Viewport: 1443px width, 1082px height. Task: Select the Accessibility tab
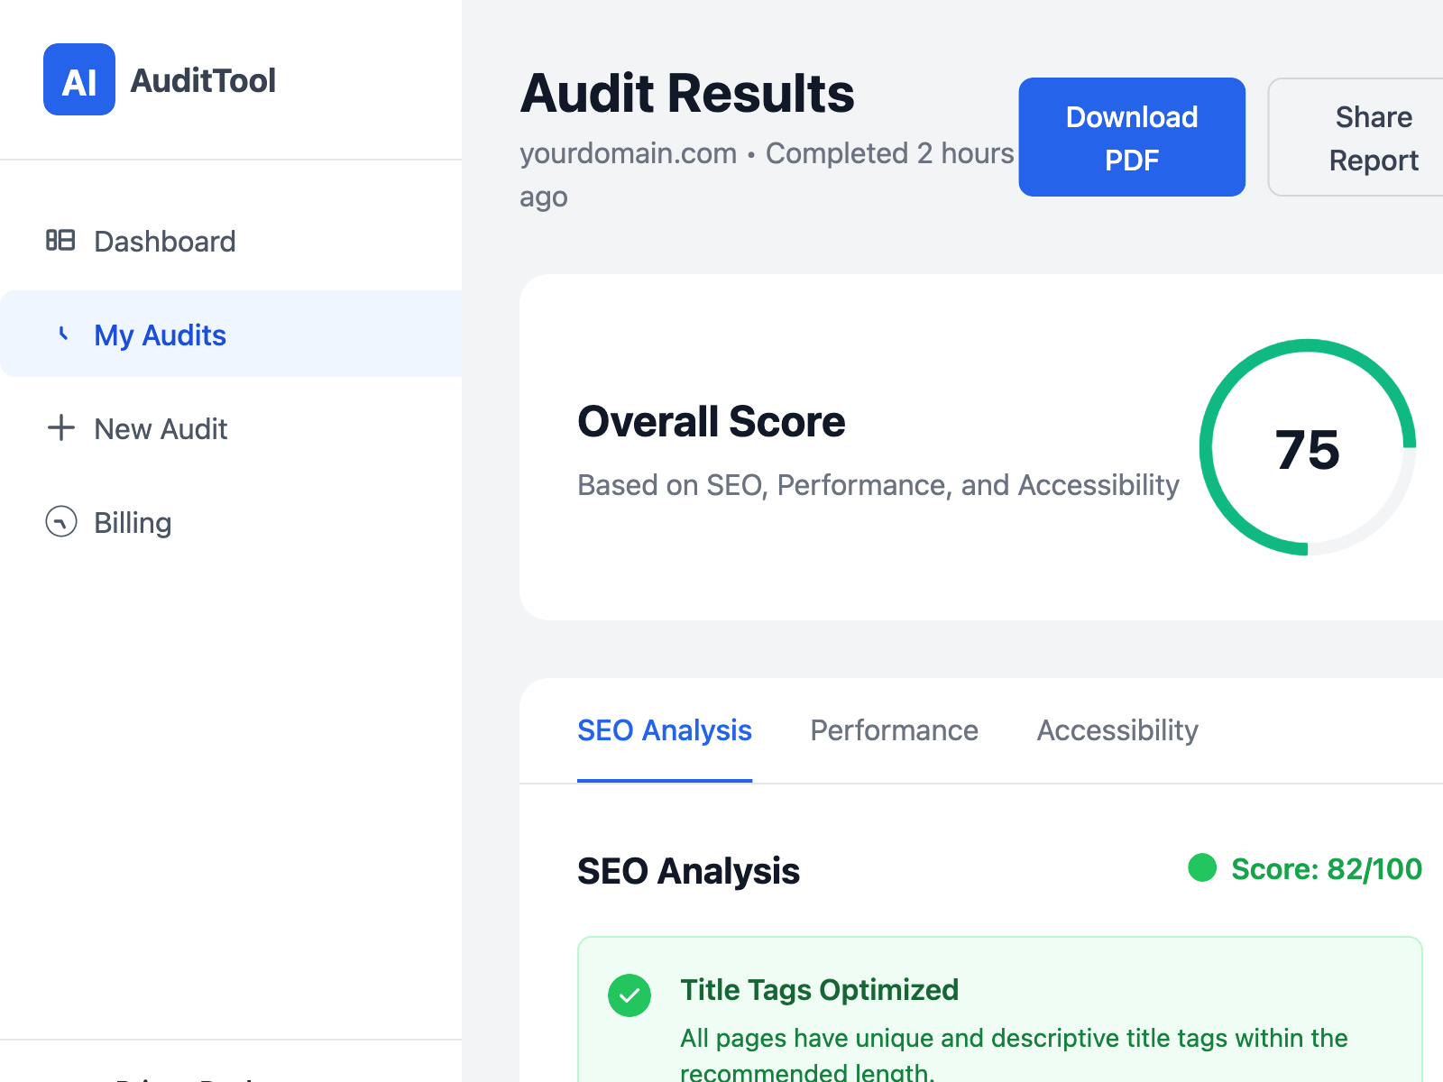[x=1117, y=730]
